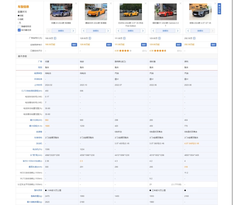The width and height of the screenshot is (233, 205).
Task: Go to next trim arrow for 仰望U9
Action: click(73, 31)
